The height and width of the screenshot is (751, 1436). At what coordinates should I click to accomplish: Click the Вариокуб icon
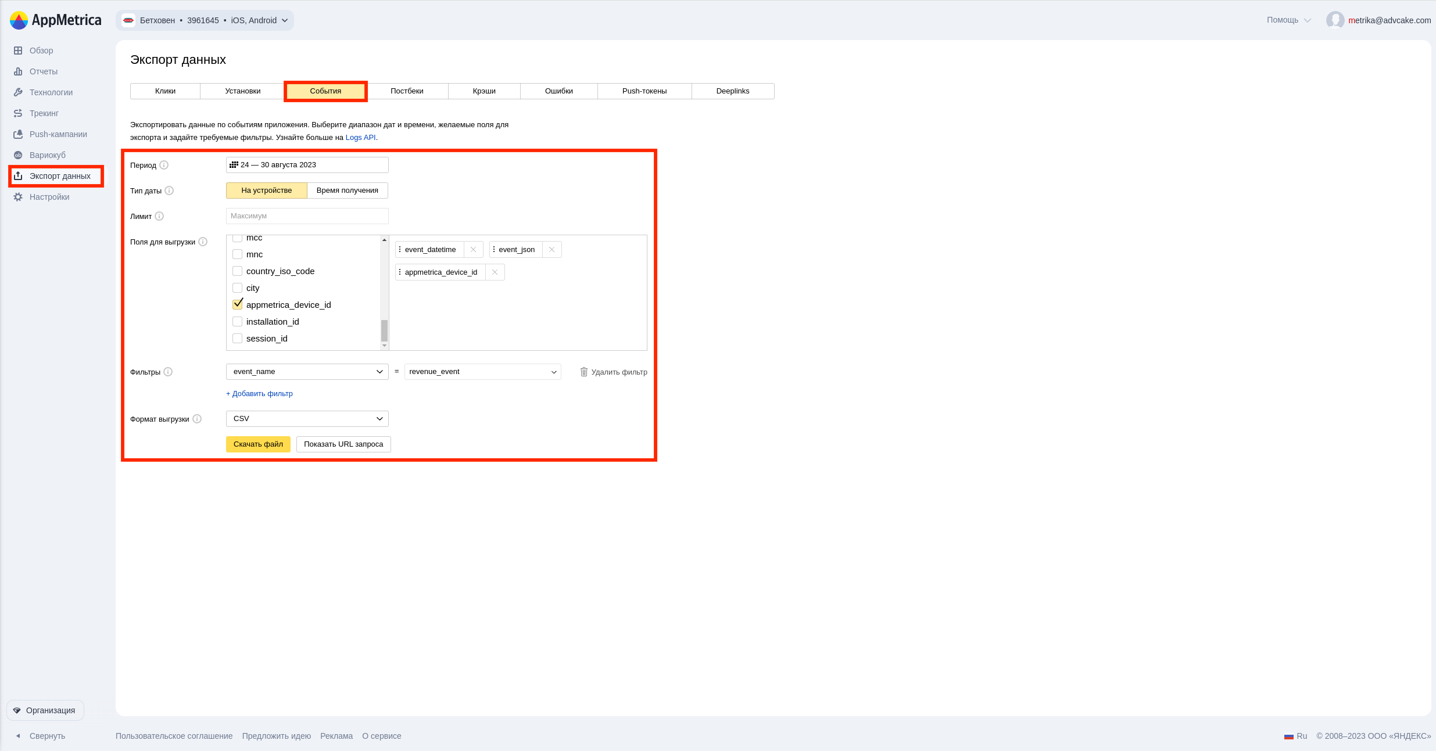click(x=18, y=155)
